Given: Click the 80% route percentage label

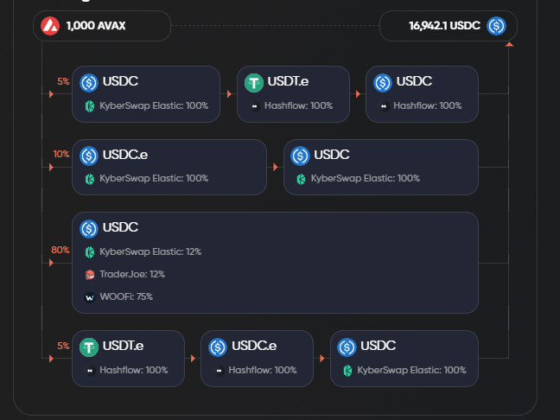Looking at the screenshot, I should (60, 250).
